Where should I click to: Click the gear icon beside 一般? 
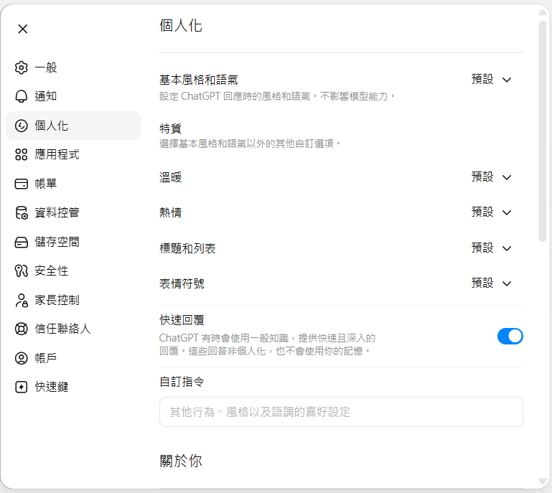(x=21, y=67)
